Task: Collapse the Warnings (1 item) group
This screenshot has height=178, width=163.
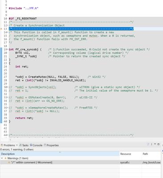Action: (x=2, y=158)
